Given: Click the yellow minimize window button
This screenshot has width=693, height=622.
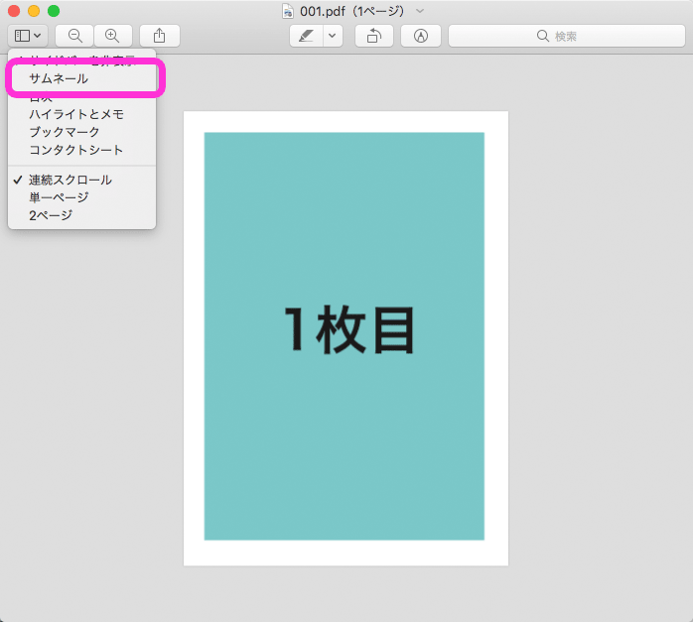Looking at the screenshot, I should point(34,11).
